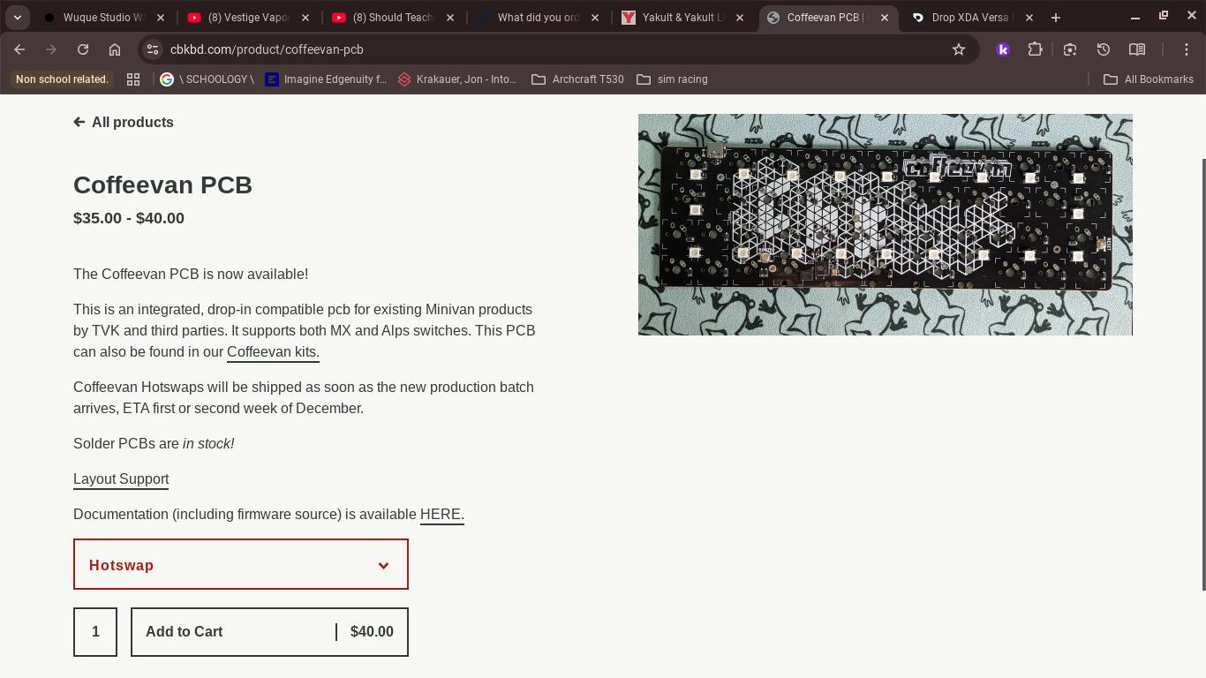Open the sim racing bookmark folder
The height and width of the screenshot is (678, 1206).
(673, 79)
